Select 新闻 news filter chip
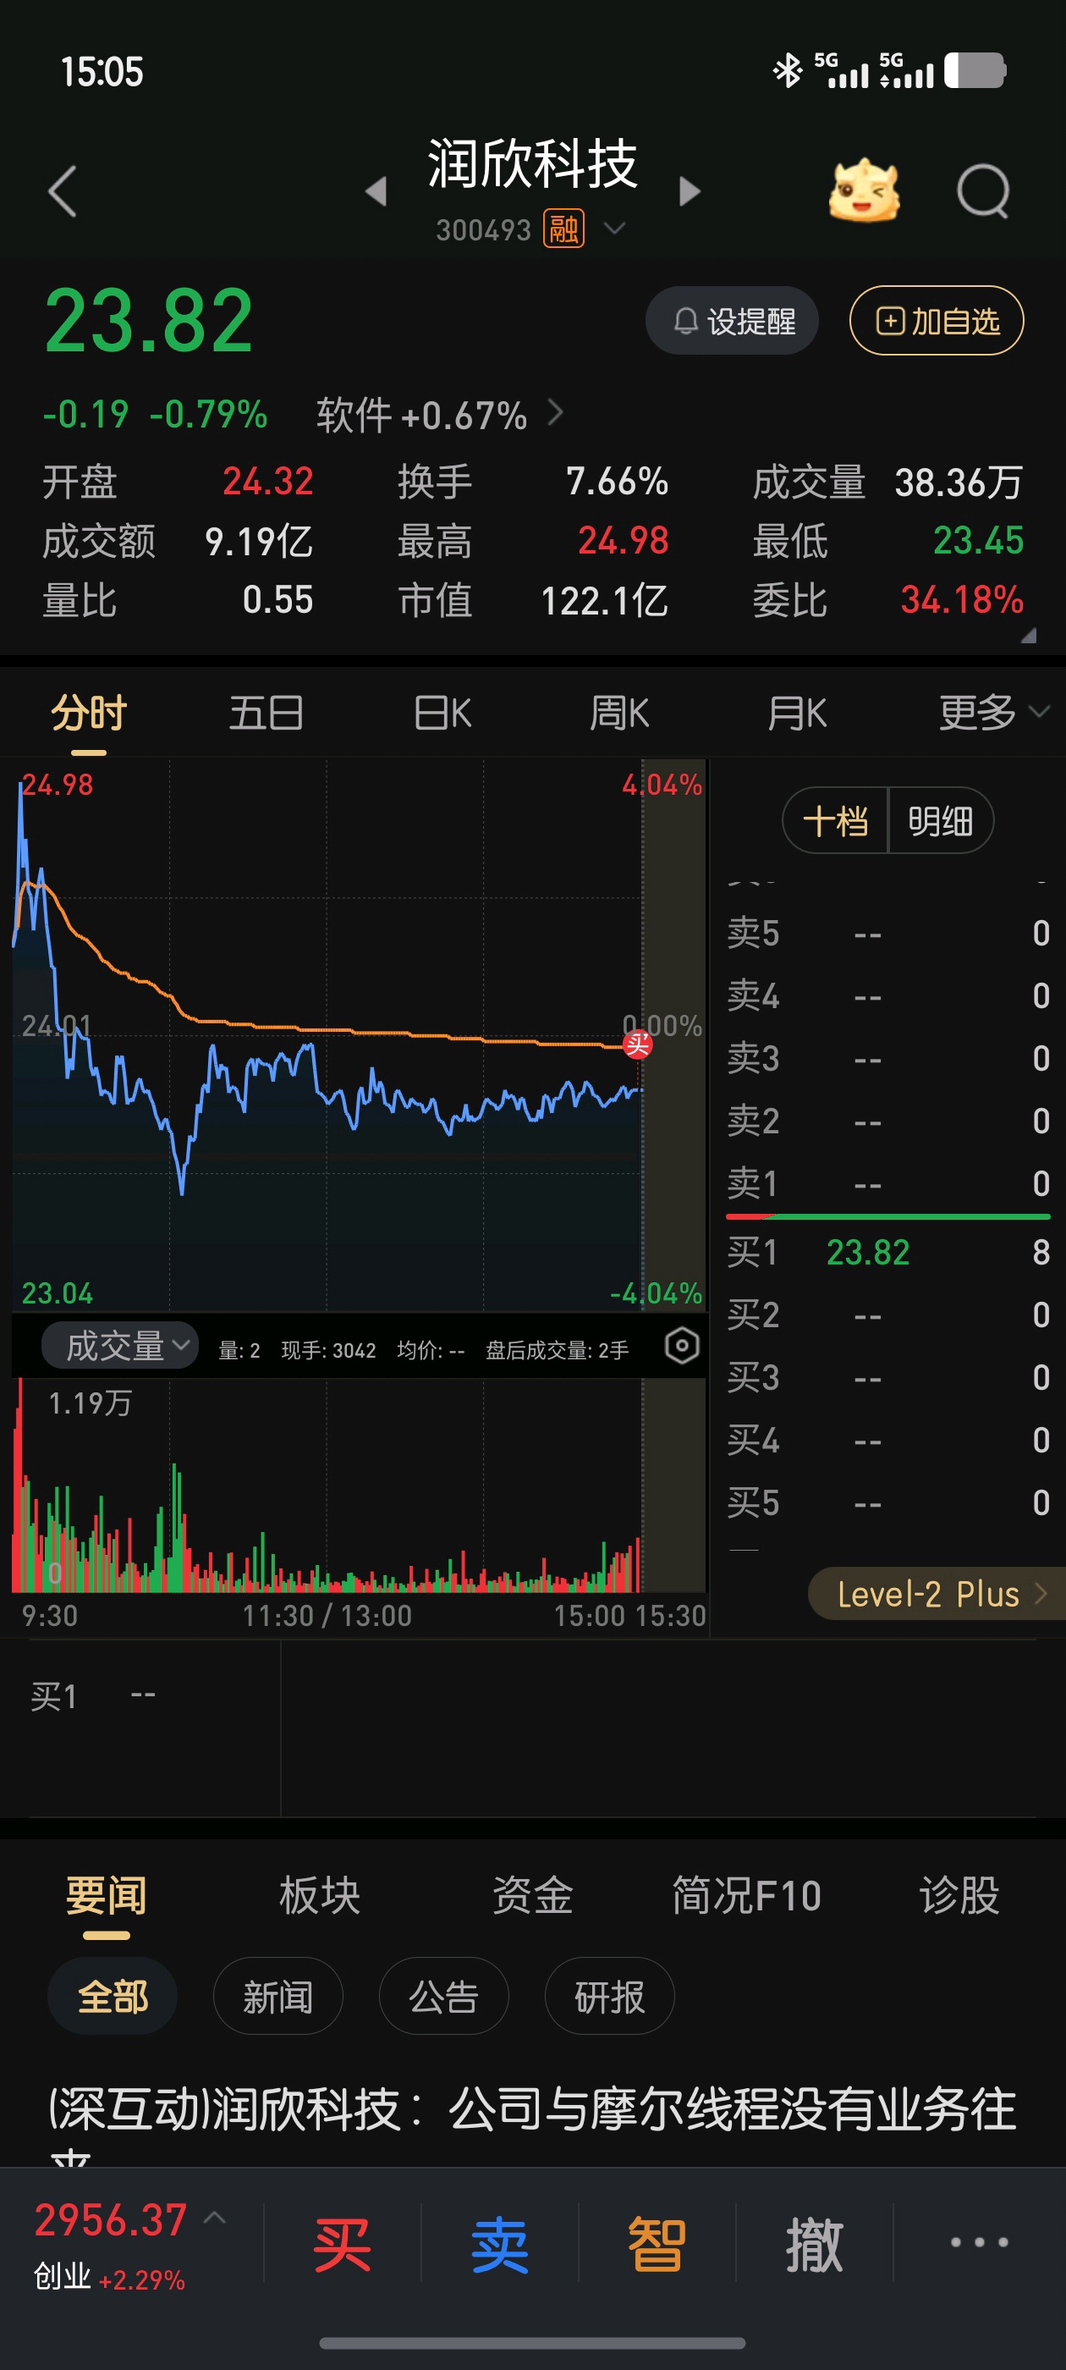Viewport: 1066px width, 2370px height. [277, 1997]
